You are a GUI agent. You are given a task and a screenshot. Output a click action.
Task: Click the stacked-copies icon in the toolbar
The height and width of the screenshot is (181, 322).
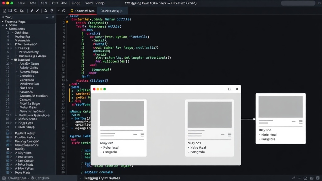pyautogui.click(x=16, y=11)
